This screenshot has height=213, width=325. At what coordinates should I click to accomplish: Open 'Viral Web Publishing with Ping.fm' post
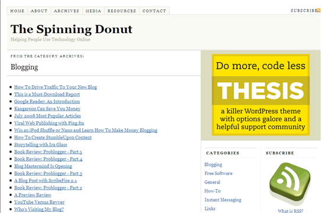click(49, 123)
